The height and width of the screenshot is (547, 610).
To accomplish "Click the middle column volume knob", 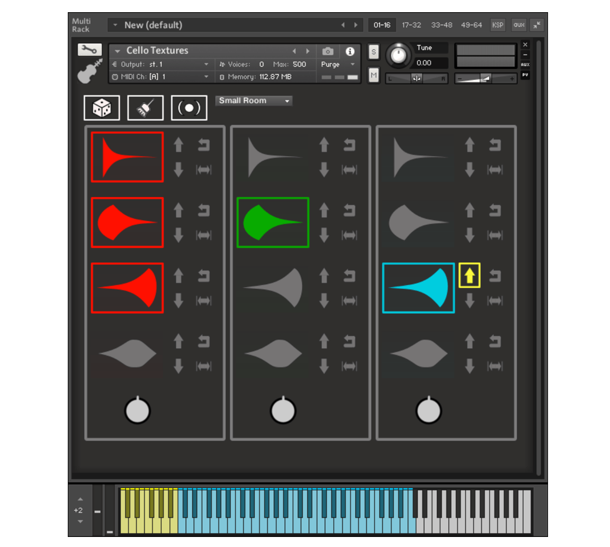I will (x=283, y=410).
